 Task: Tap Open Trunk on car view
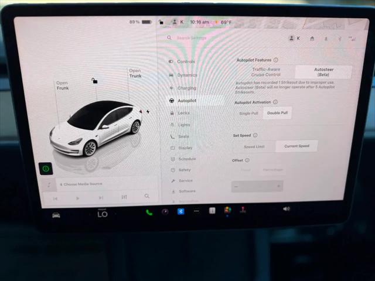pos(135,73)
